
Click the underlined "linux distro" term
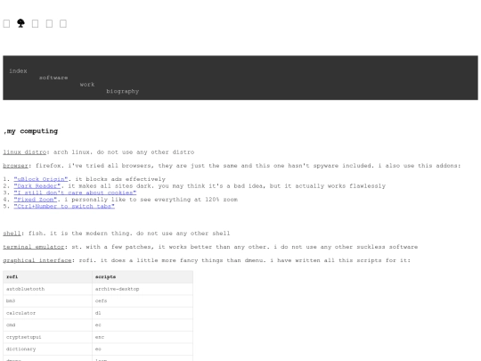pos(25,152)
